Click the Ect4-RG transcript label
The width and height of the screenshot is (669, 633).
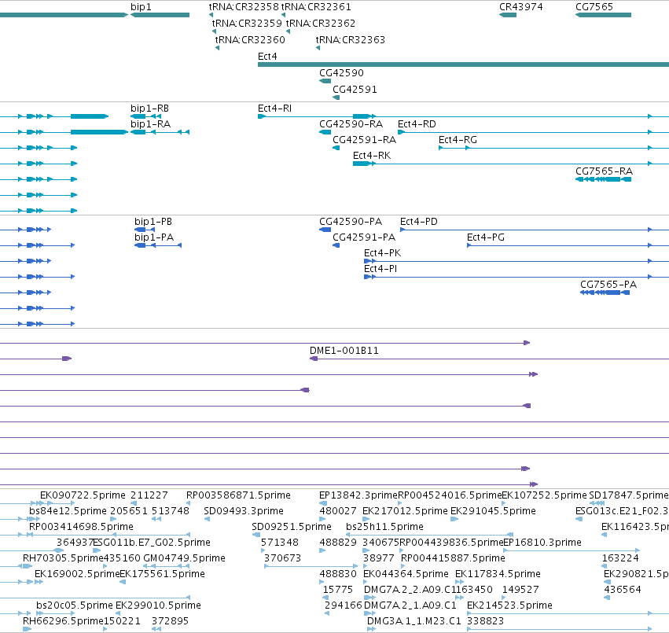point(458,140)
